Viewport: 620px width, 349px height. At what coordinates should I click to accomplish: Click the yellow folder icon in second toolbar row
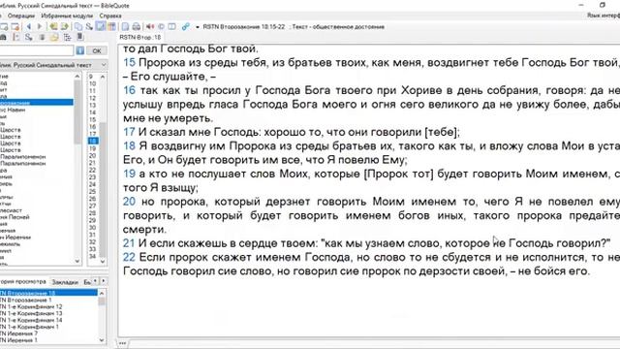[x=54, y=37]
